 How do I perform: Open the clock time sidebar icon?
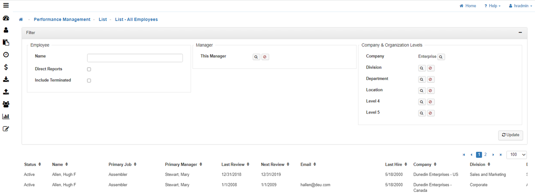click(6, 55)
